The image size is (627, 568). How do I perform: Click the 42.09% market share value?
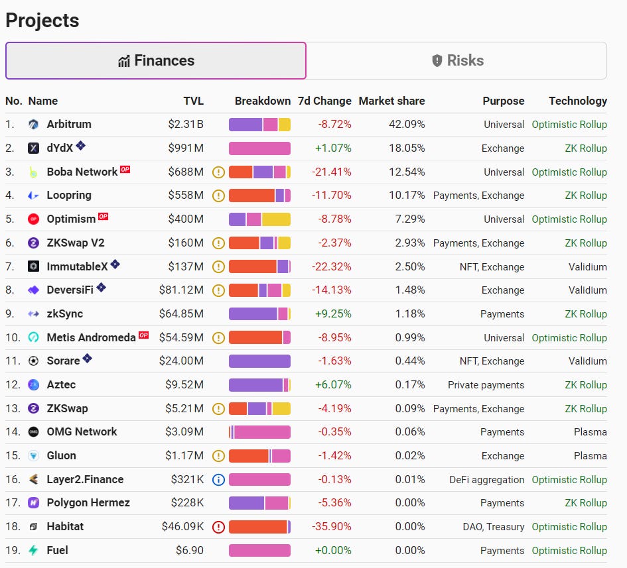coord(407,125)
